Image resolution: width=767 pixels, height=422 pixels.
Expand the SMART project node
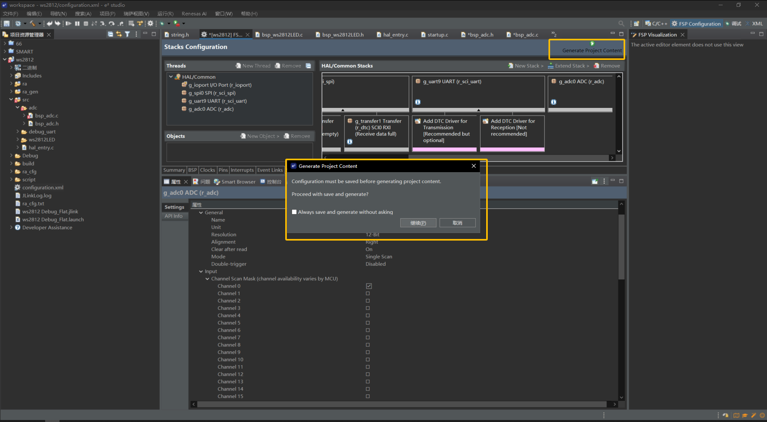click(4, 52)
